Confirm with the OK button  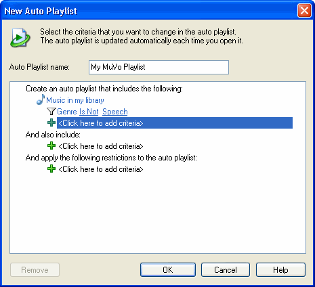pyautogui.click(x=168, y=269)
